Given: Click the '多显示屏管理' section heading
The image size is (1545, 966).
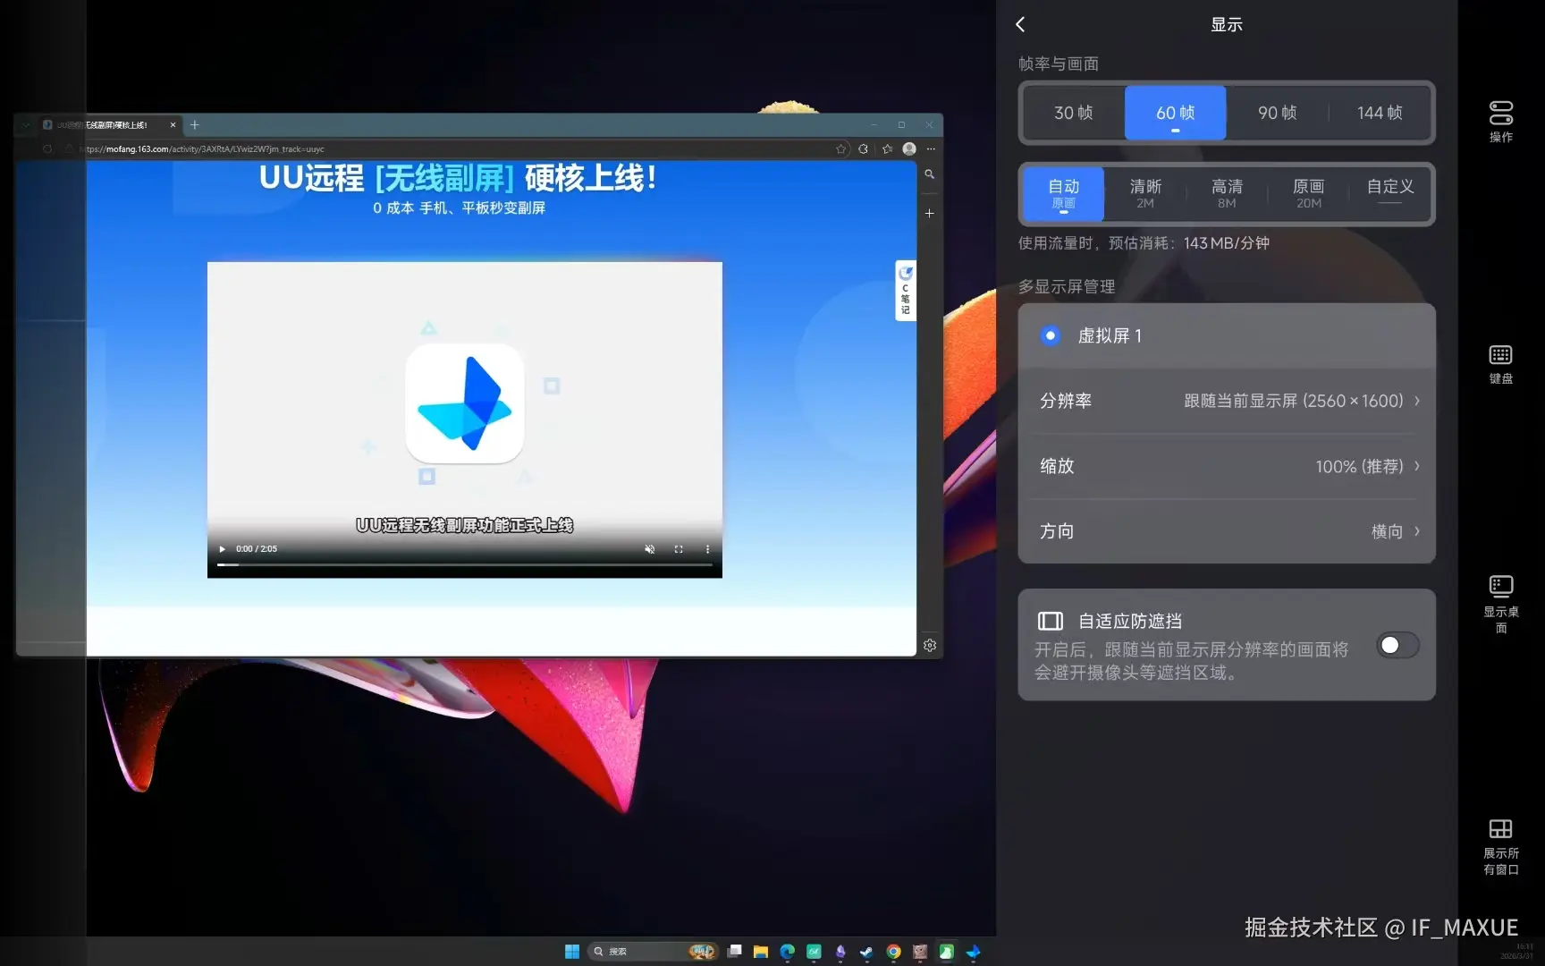Looking at the screenshot, I should click(x=1067, y=286).
